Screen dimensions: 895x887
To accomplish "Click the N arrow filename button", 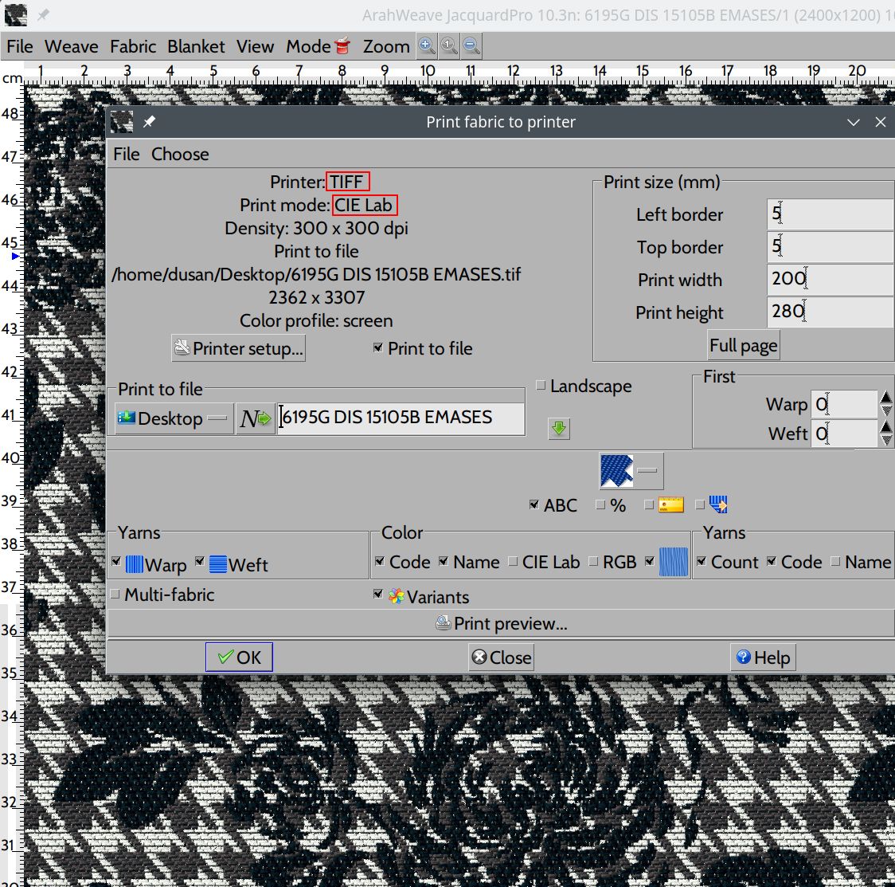I will pos(256,418).
